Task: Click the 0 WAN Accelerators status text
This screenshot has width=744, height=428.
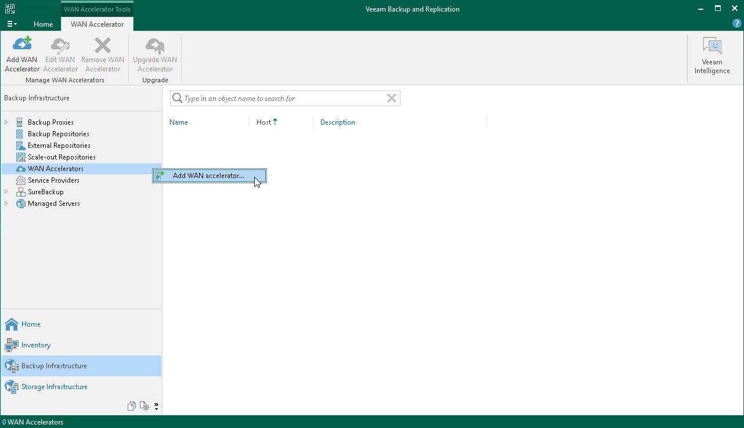Action: [33, 422]
